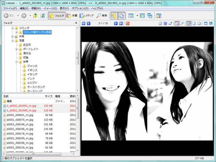Click the 検索 search button
This screenshot has height=162, width=216.
[102, 16]
